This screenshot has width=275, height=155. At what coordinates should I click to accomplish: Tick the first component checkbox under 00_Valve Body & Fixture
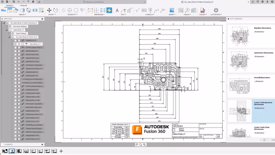click(15, 40)
